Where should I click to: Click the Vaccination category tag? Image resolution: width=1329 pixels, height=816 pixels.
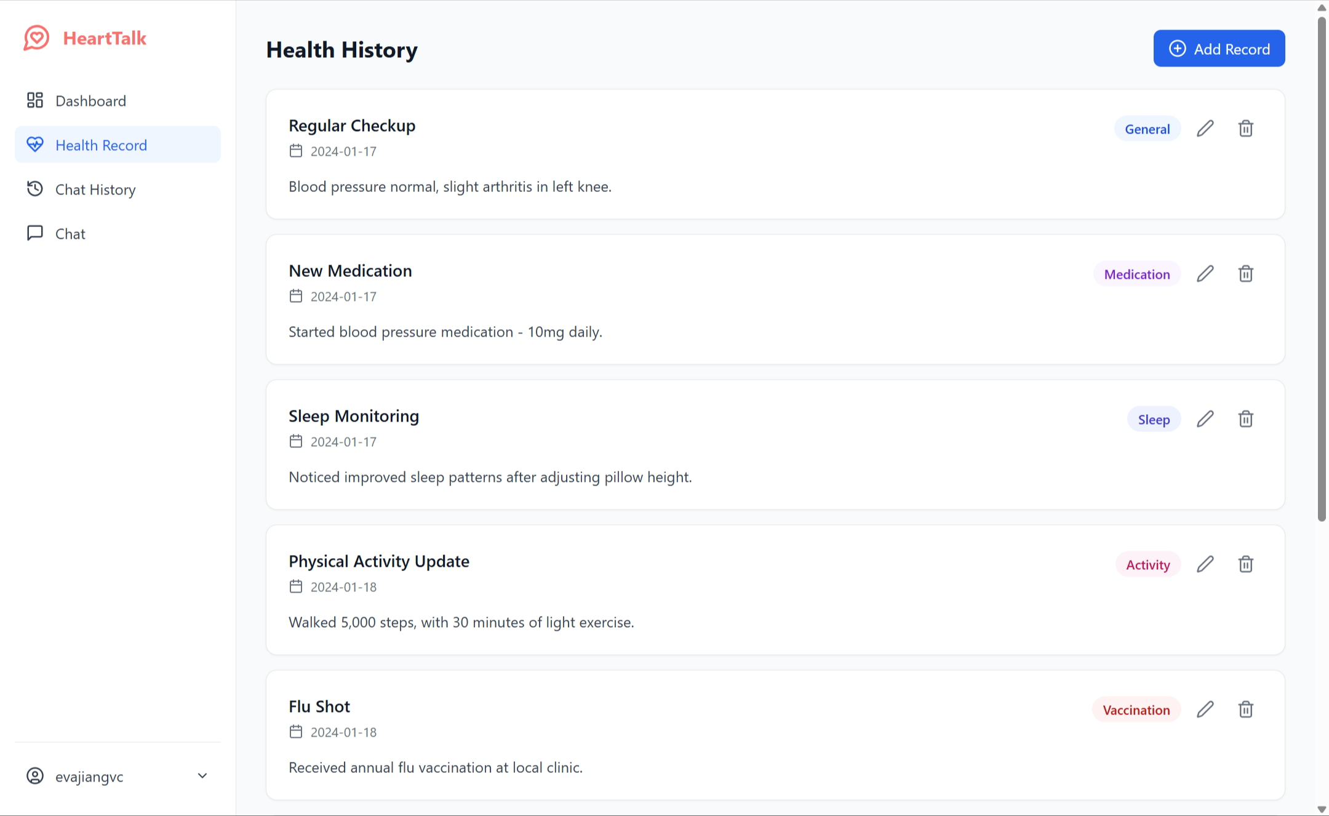(1136, 710)
